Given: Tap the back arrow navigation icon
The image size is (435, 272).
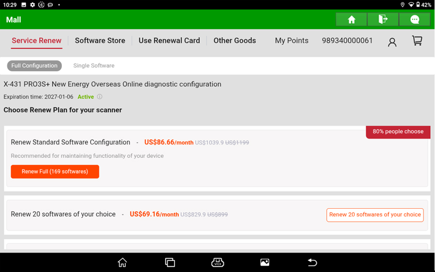Looking at the screenshot, I should point(312,262).
